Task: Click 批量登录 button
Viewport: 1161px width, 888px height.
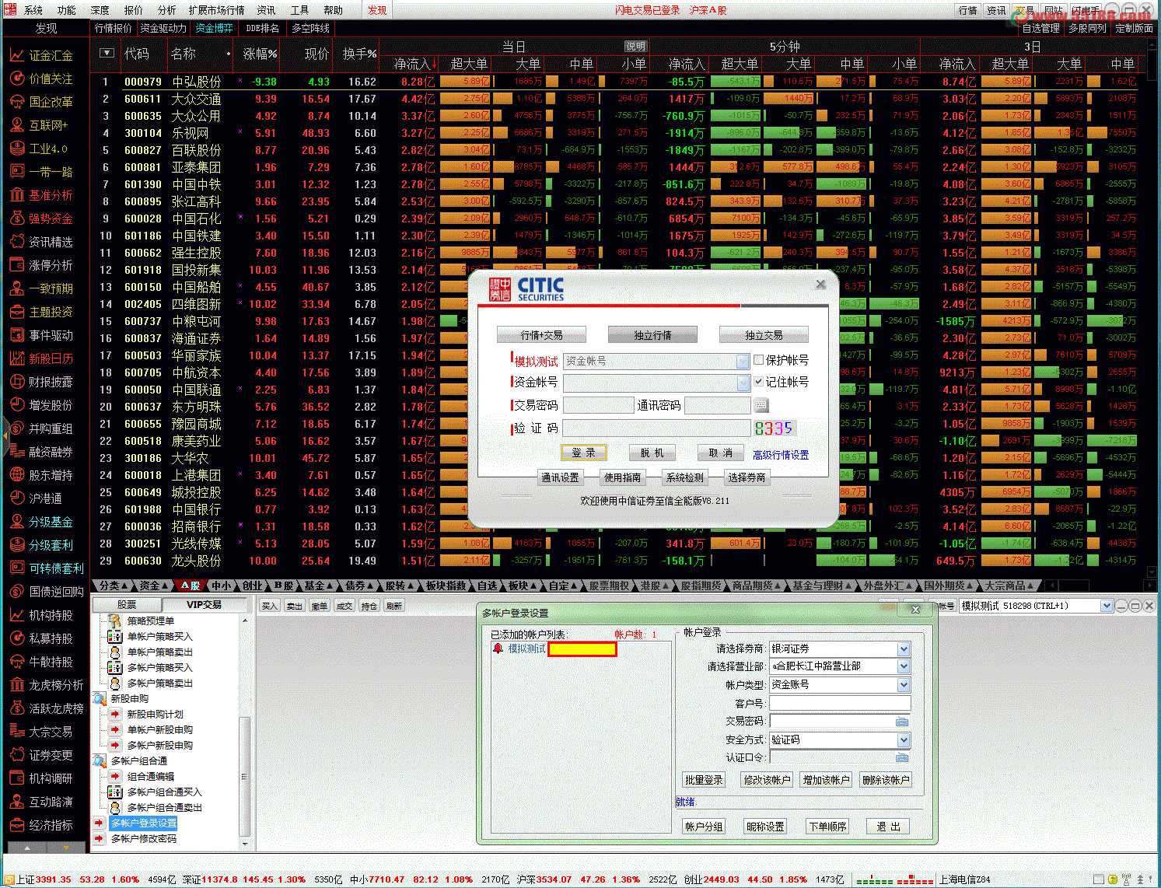Action: [704, 780]
